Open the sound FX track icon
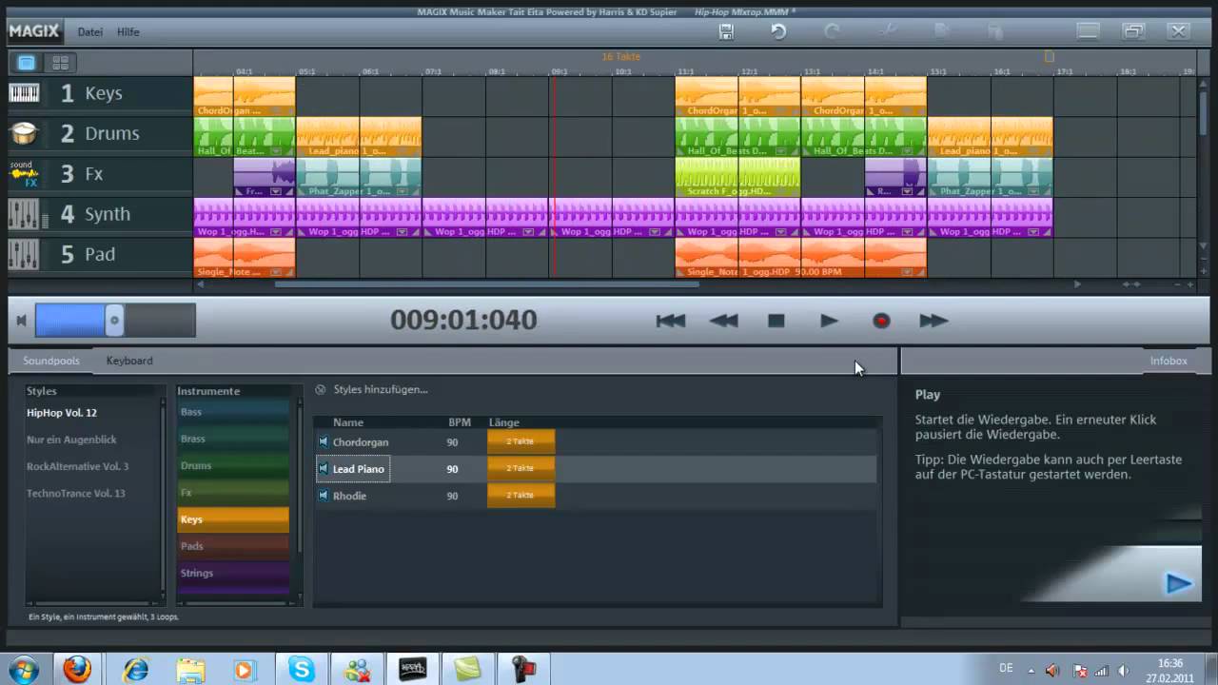1218x685 pixels. pyautogui.click(x=24, y=174)
